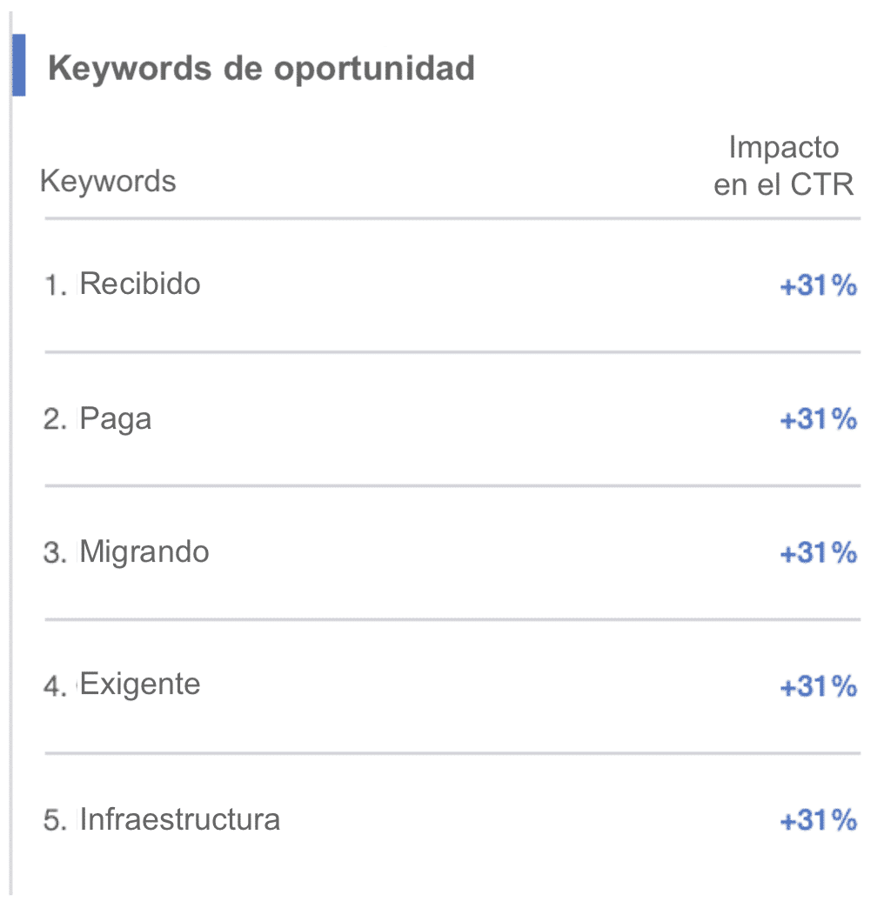Click the Keywords column header
Image resolution: width=884 pixels, height=908 pixels.
(x=108, y=181)
